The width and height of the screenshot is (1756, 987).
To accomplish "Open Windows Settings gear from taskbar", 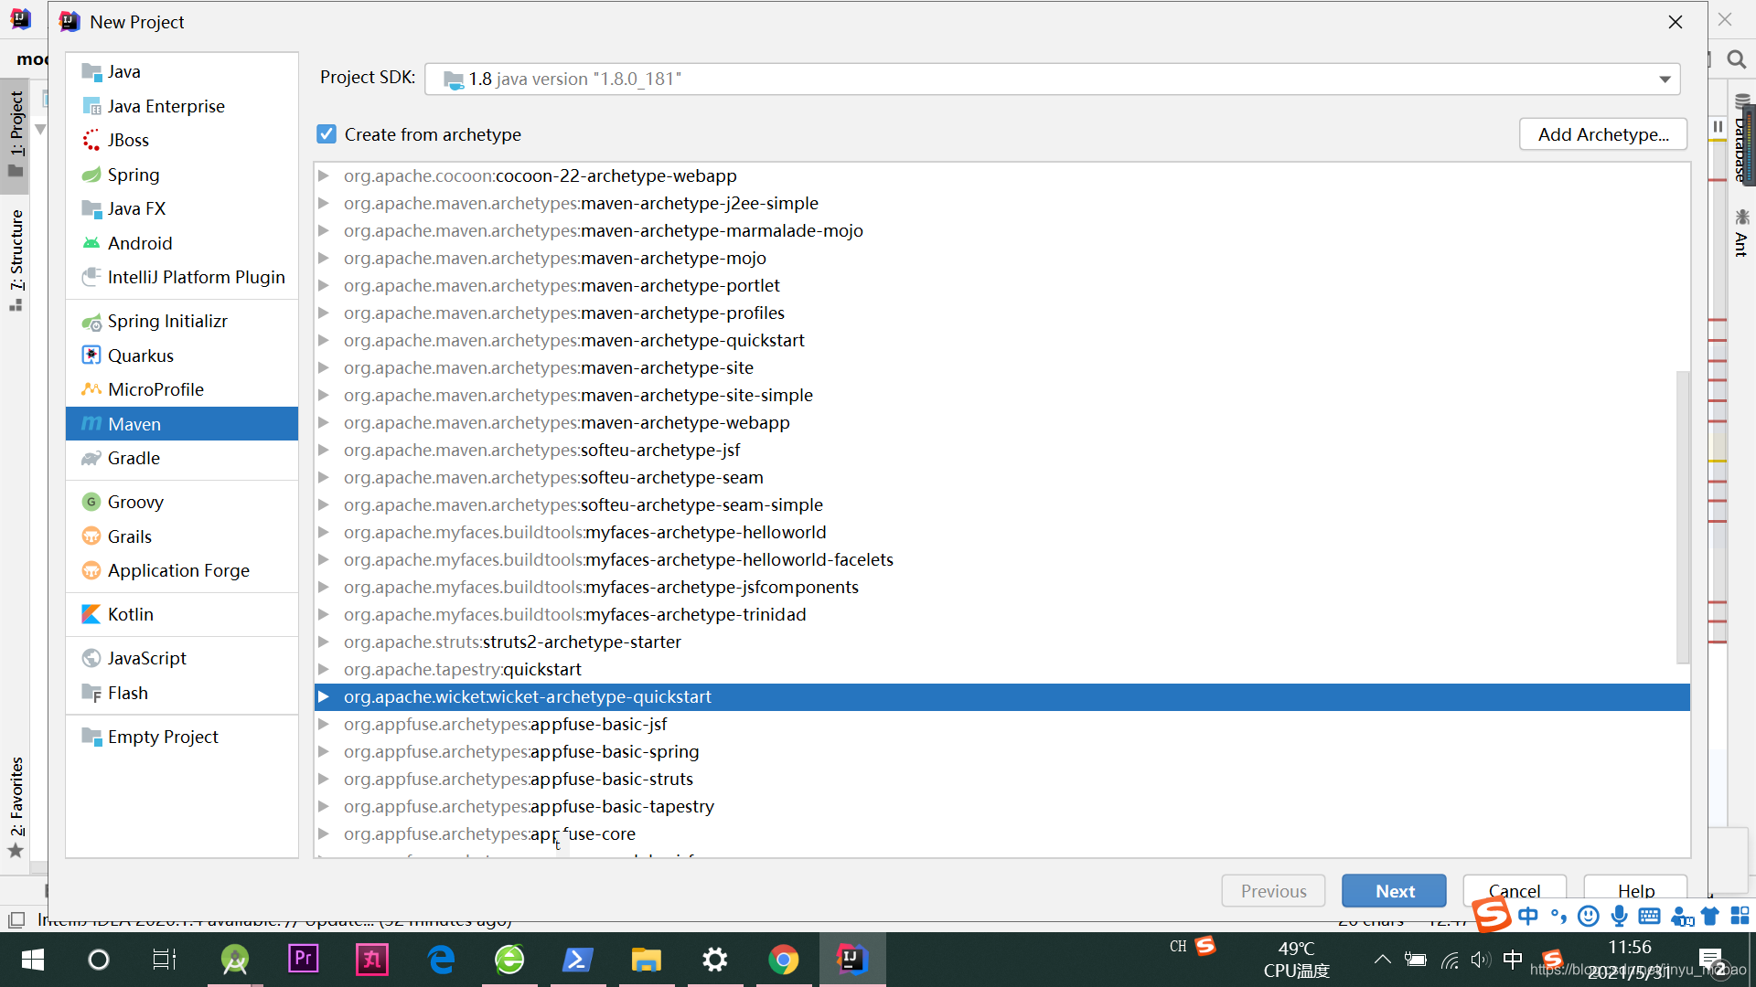I will tap(714, 960).
